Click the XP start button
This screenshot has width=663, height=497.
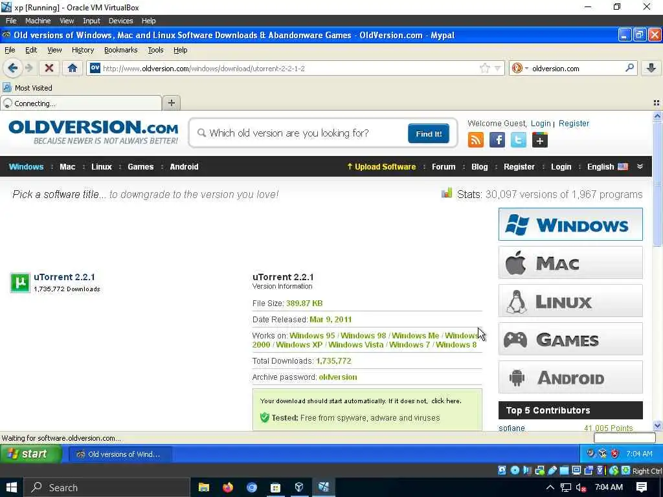click(31, 454)
